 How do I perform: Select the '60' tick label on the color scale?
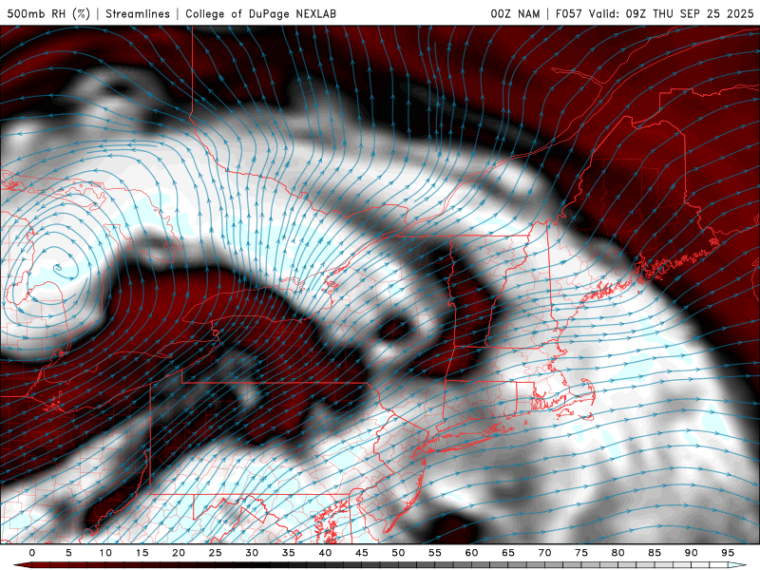coord(471,553)
